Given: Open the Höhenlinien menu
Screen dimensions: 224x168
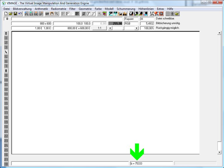Looking at the screenshot, I should pos(146,9).
